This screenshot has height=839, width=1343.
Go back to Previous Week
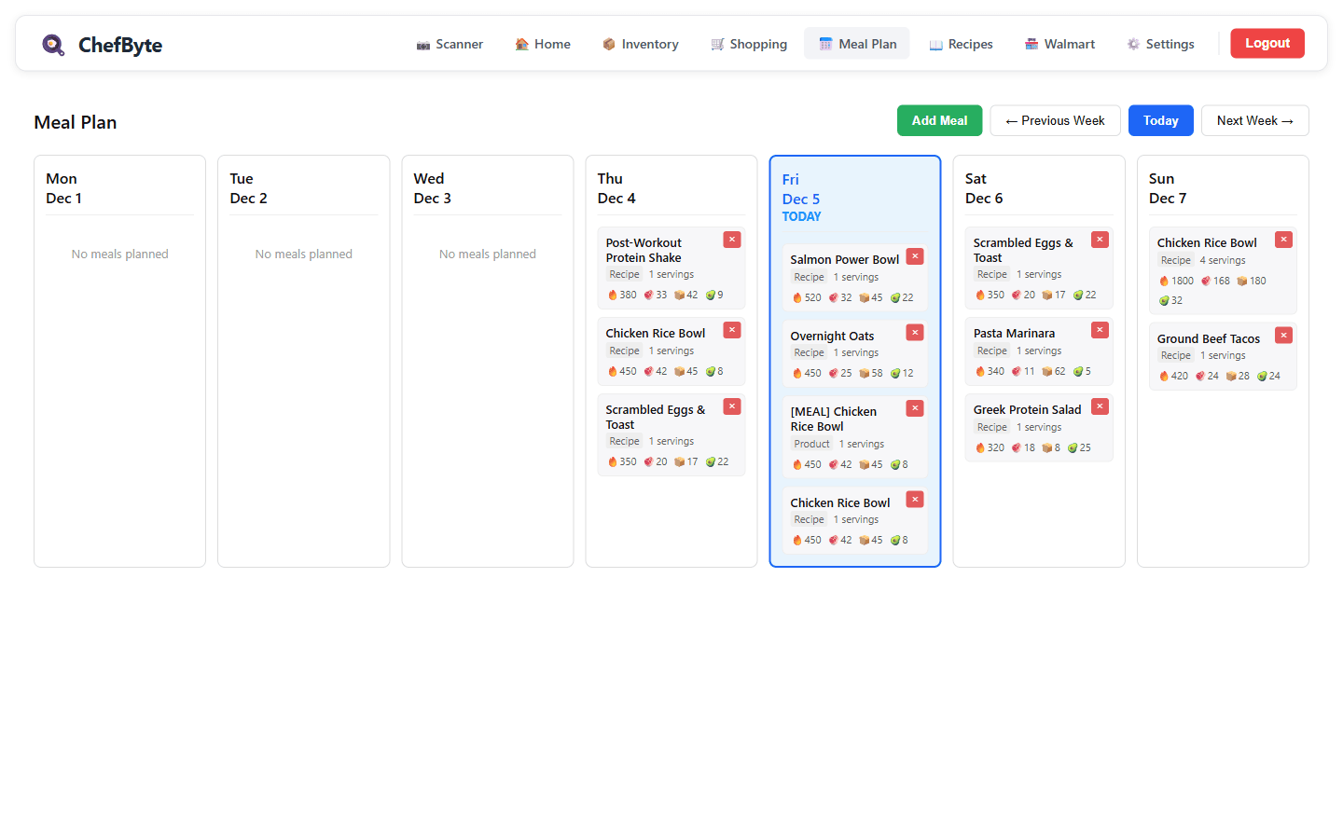pos(1055,120)
